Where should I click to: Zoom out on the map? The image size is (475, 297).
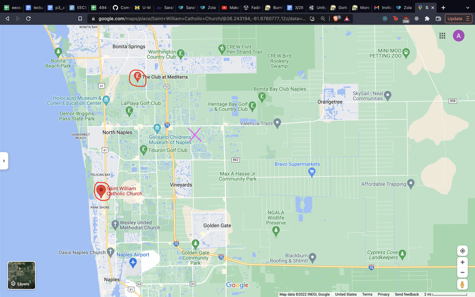coord(462,272)
